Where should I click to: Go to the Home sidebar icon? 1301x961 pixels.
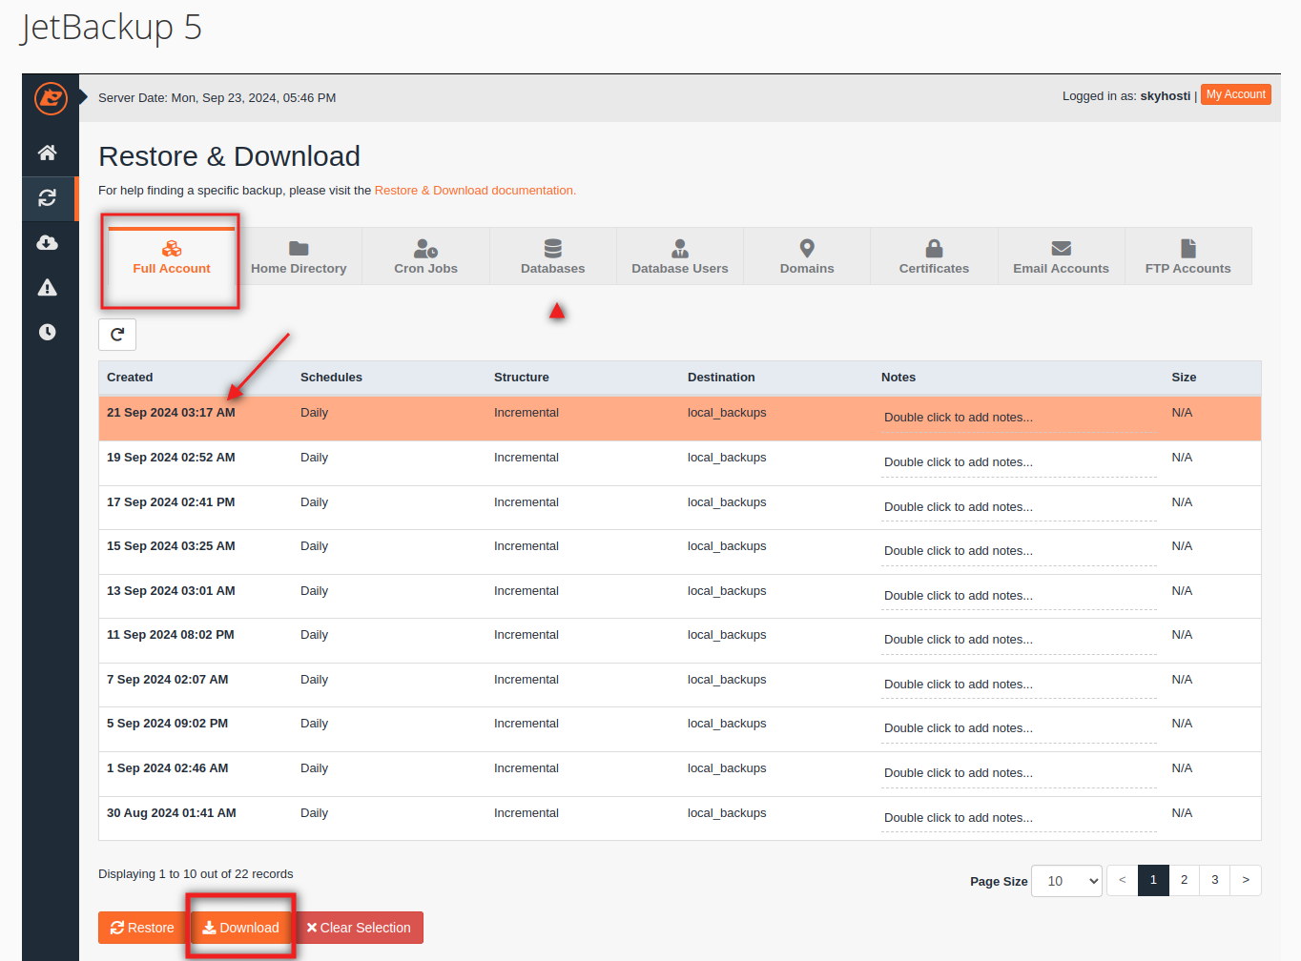[x=47, y=153]
